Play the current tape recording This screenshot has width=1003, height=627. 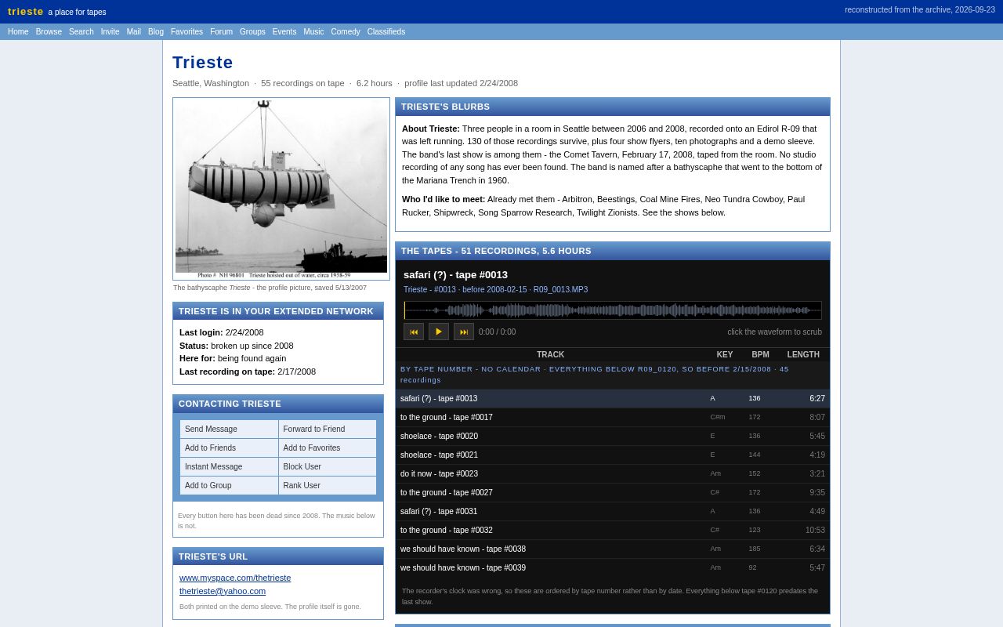pos(439,332)
